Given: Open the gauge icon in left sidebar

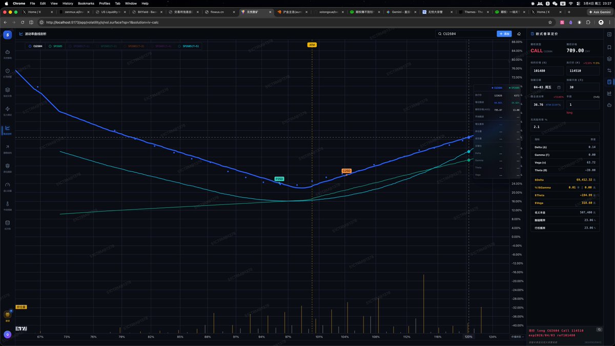Looking at the screenshot, I should [x=7, y=185].
